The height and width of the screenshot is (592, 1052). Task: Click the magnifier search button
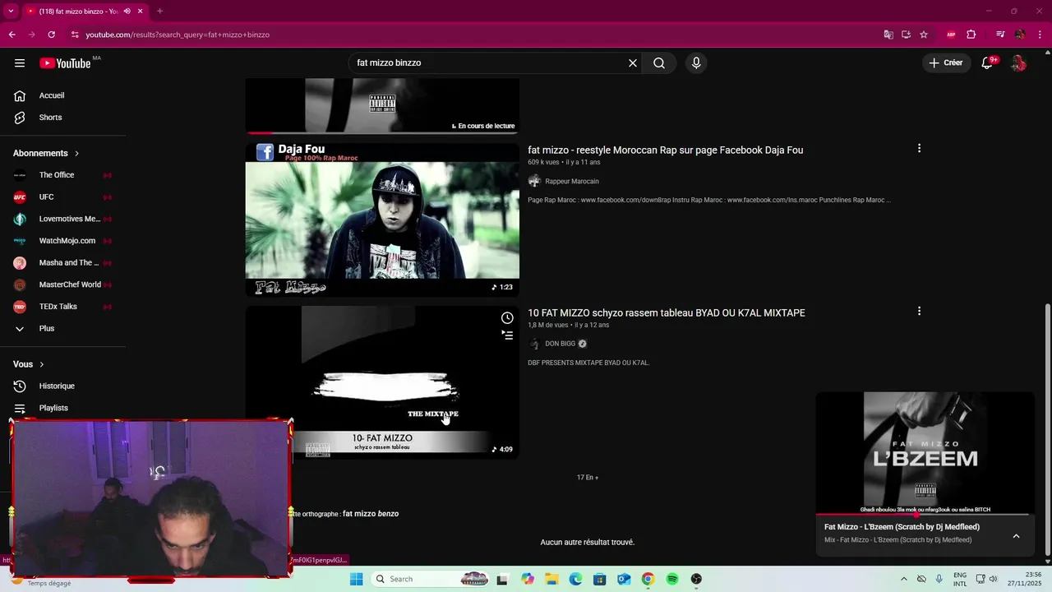pyautogui.click(x=659, y=63)
